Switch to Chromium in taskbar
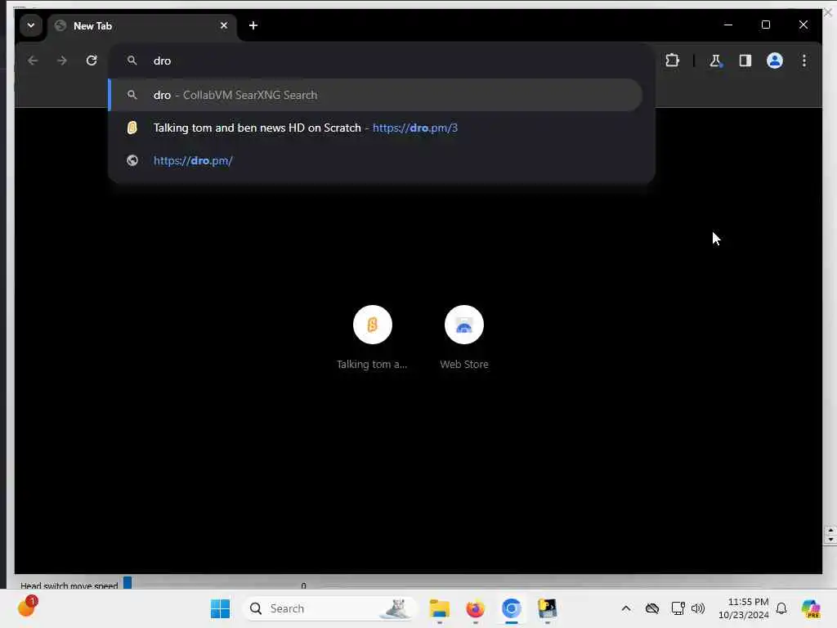Viewport: 837px width, 628px height. coord(511,608)
